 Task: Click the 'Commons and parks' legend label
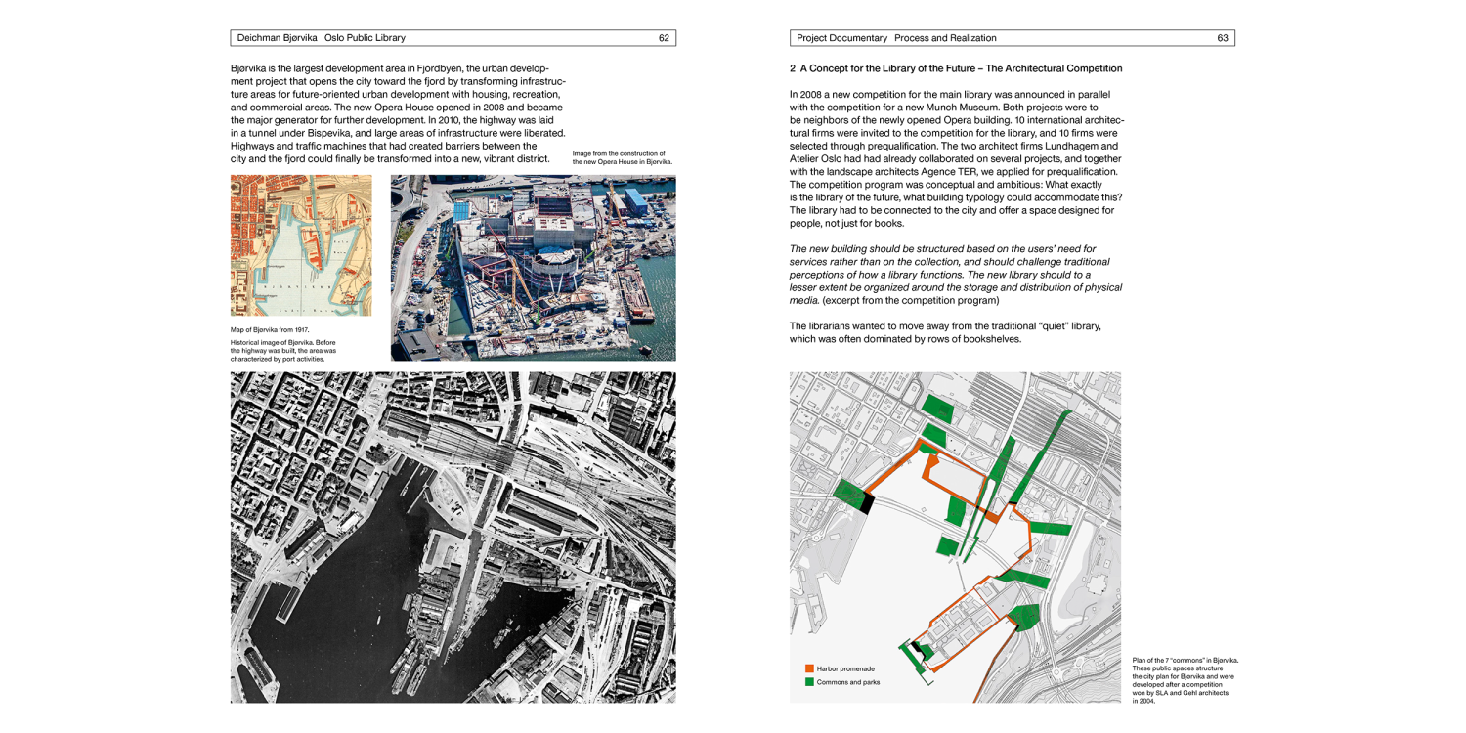[847, 682]
